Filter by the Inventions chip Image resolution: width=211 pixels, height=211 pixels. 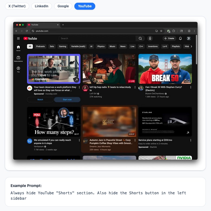[x=153, y=46]
